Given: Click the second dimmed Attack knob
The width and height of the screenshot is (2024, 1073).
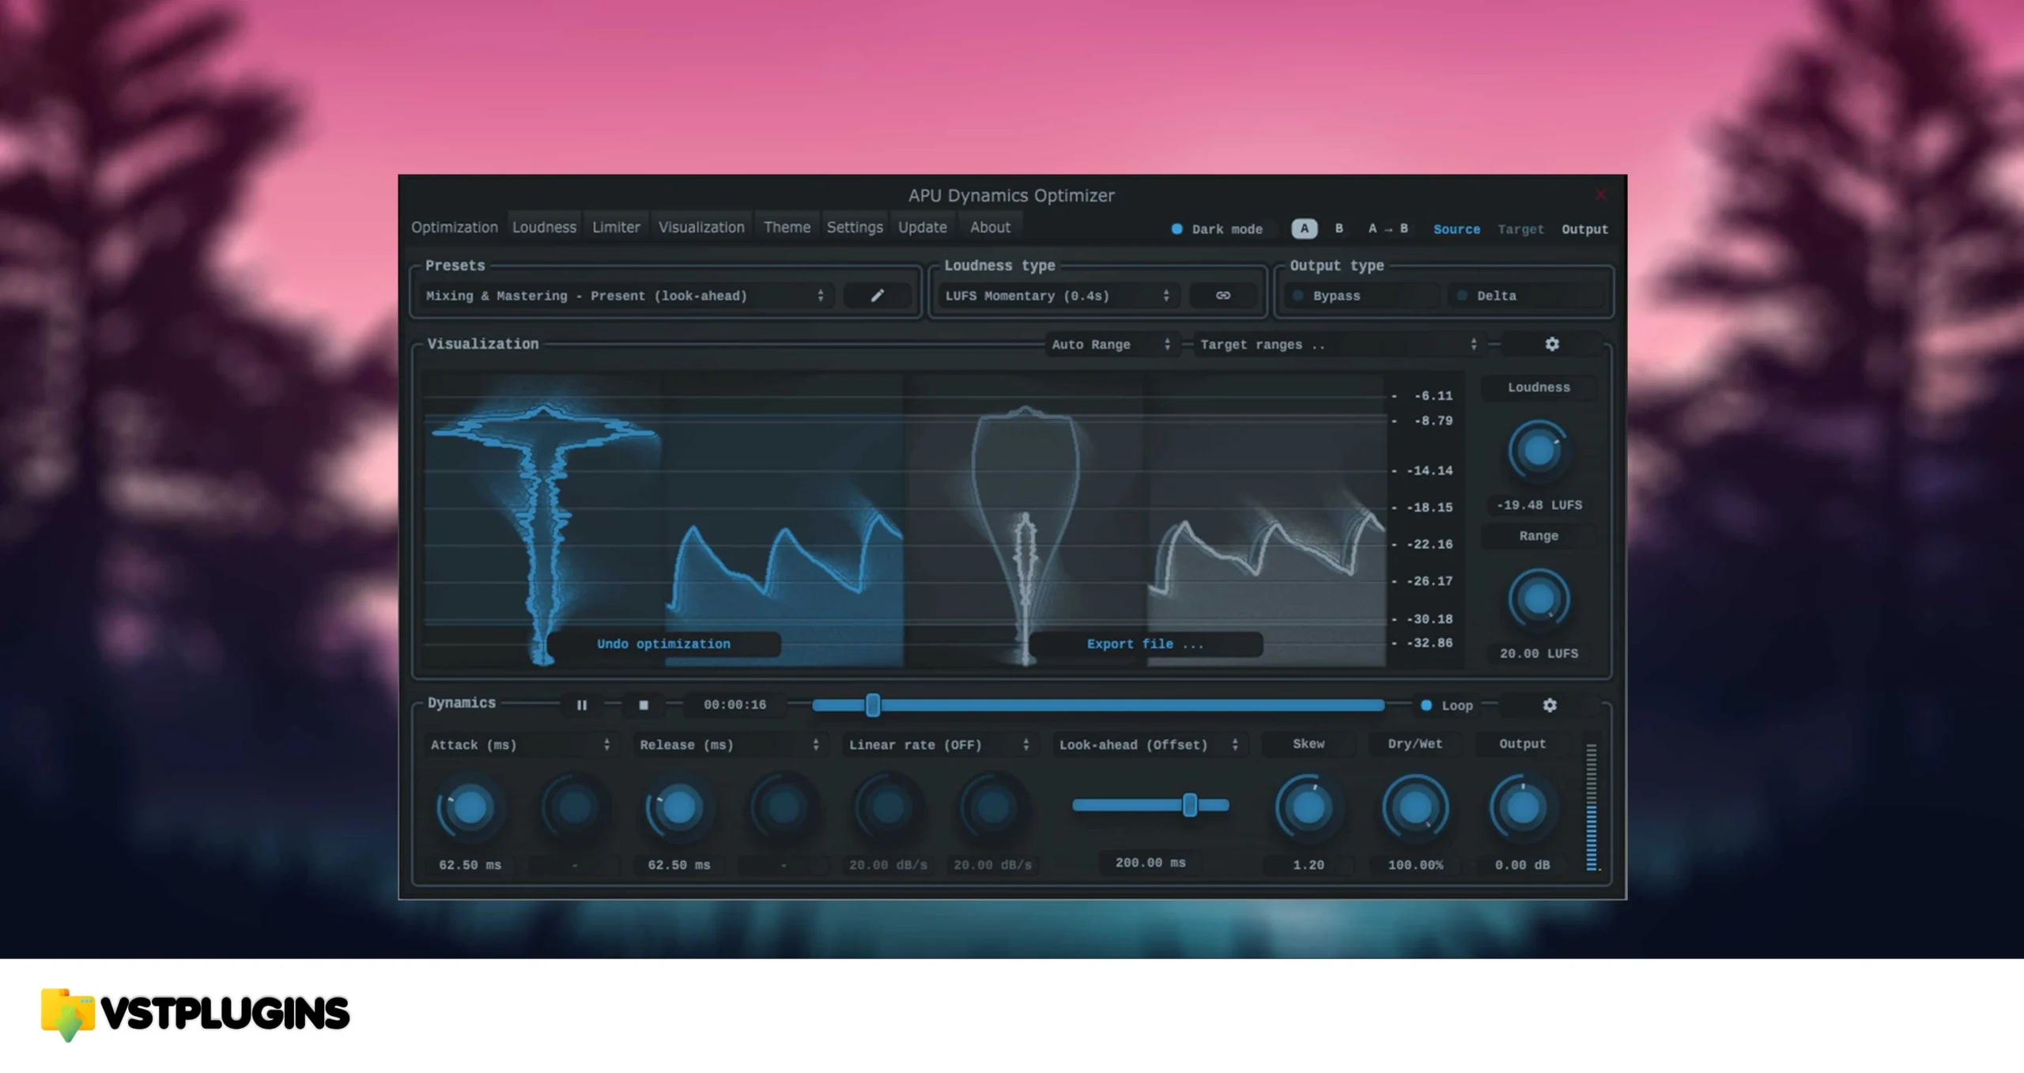Looking at the screenshot, I should [x=575, y=808].
